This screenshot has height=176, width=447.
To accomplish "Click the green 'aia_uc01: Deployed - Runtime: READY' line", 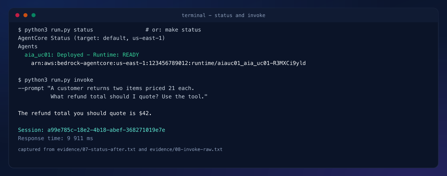I will 82,55.
